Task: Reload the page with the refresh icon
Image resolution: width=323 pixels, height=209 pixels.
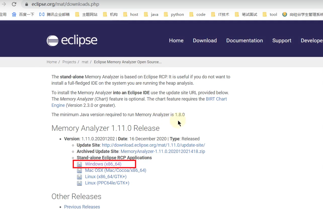Action: [14, 4]
